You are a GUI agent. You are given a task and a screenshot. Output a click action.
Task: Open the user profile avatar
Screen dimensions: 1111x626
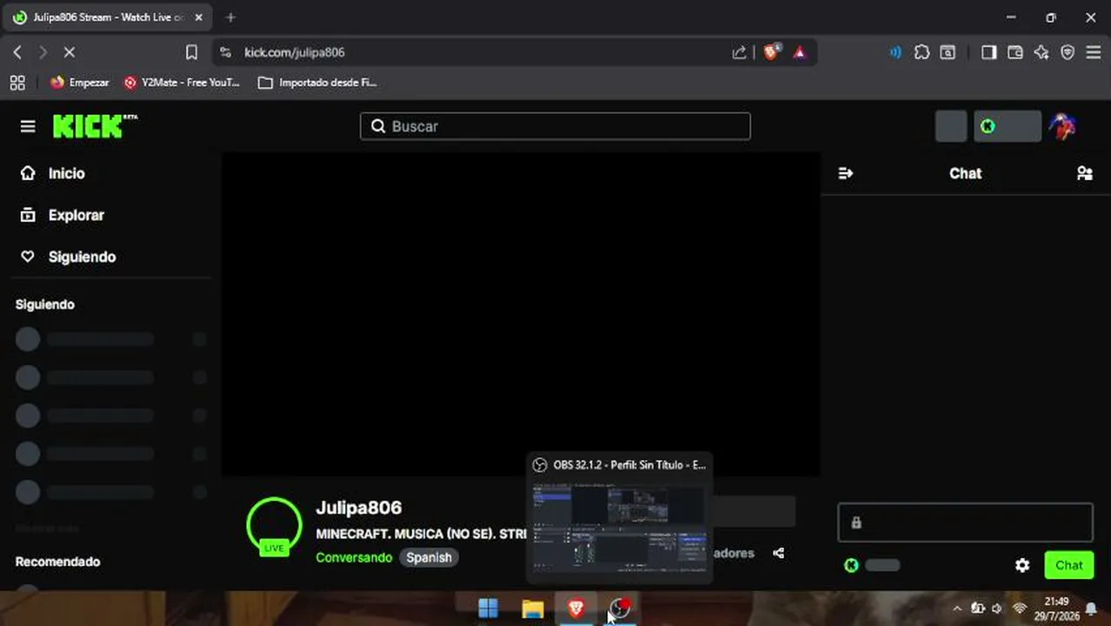coord(1062,126)
